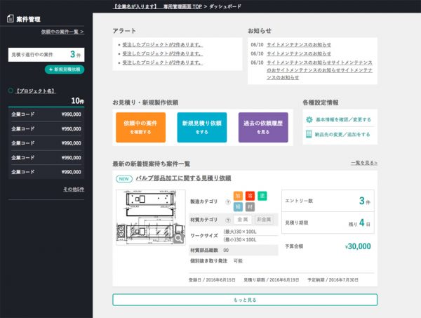Click the gear icon beside 基本情報を確認／変更する

pyautogui.click(x=309, y=119)
